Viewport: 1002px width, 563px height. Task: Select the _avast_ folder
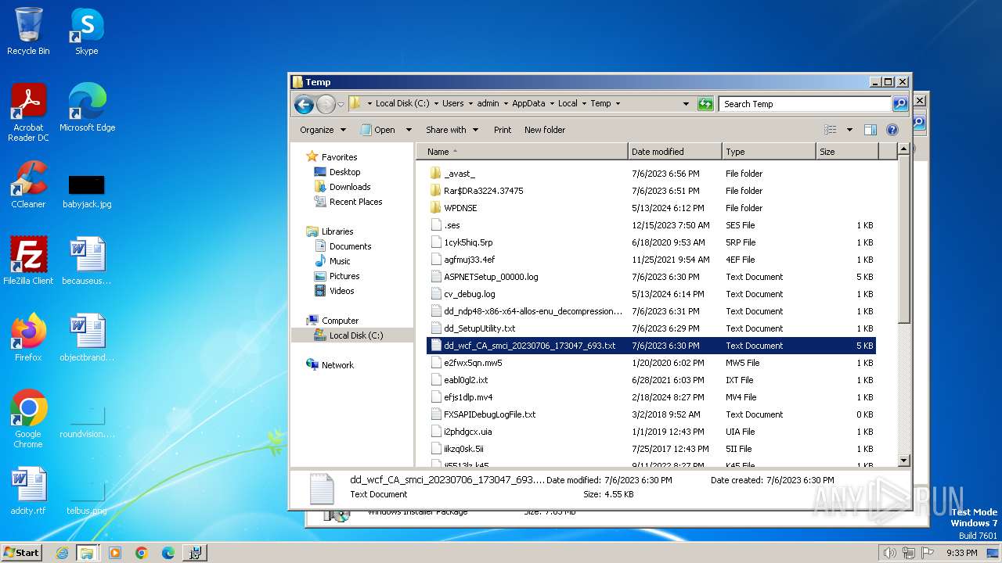651,174
